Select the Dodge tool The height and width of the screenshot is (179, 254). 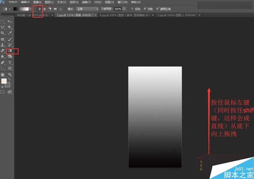(x=10, y=56)
